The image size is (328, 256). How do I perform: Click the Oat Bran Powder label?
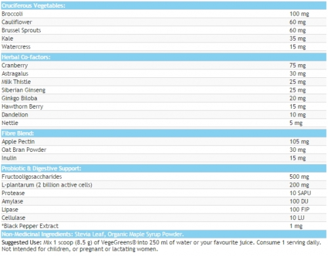pyautogui.click(x=24, y=150)
